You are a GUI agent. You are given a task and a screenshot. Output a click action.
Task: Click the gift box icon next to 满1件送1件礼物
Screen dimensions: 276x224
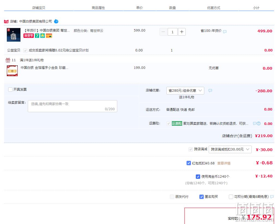(x=8, y=60)
